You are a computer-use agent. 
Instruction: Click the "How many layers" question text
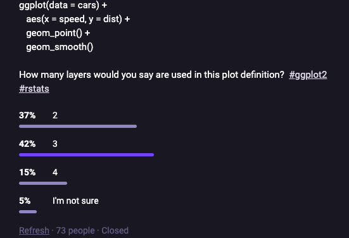(x=151, y=75)
